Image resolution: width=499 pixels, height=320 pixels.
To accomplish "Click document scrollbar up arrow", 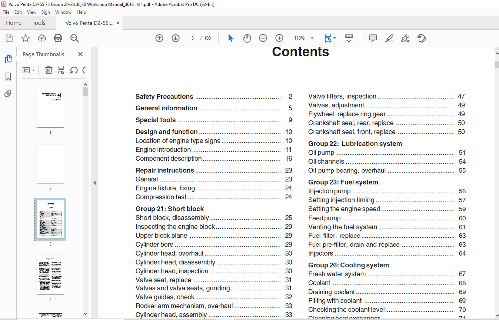I will point(496,54).
